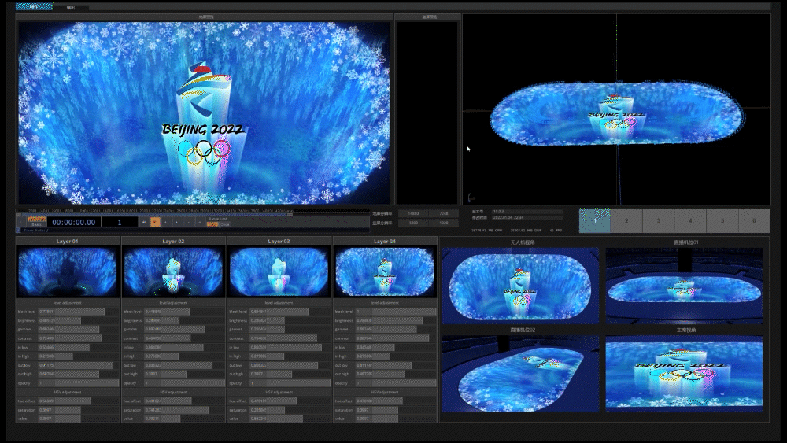Click the small icon left of Beats button
Image resolution: width=787 pixels, height=443 pixels.
coord(21,222)
